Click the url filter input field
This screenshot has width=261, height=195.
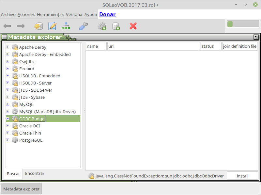tap(153, 46)
